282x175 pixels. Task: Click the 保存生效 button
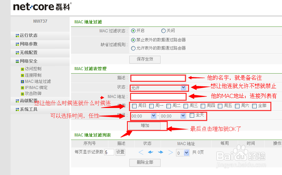[x=145, y=59]
